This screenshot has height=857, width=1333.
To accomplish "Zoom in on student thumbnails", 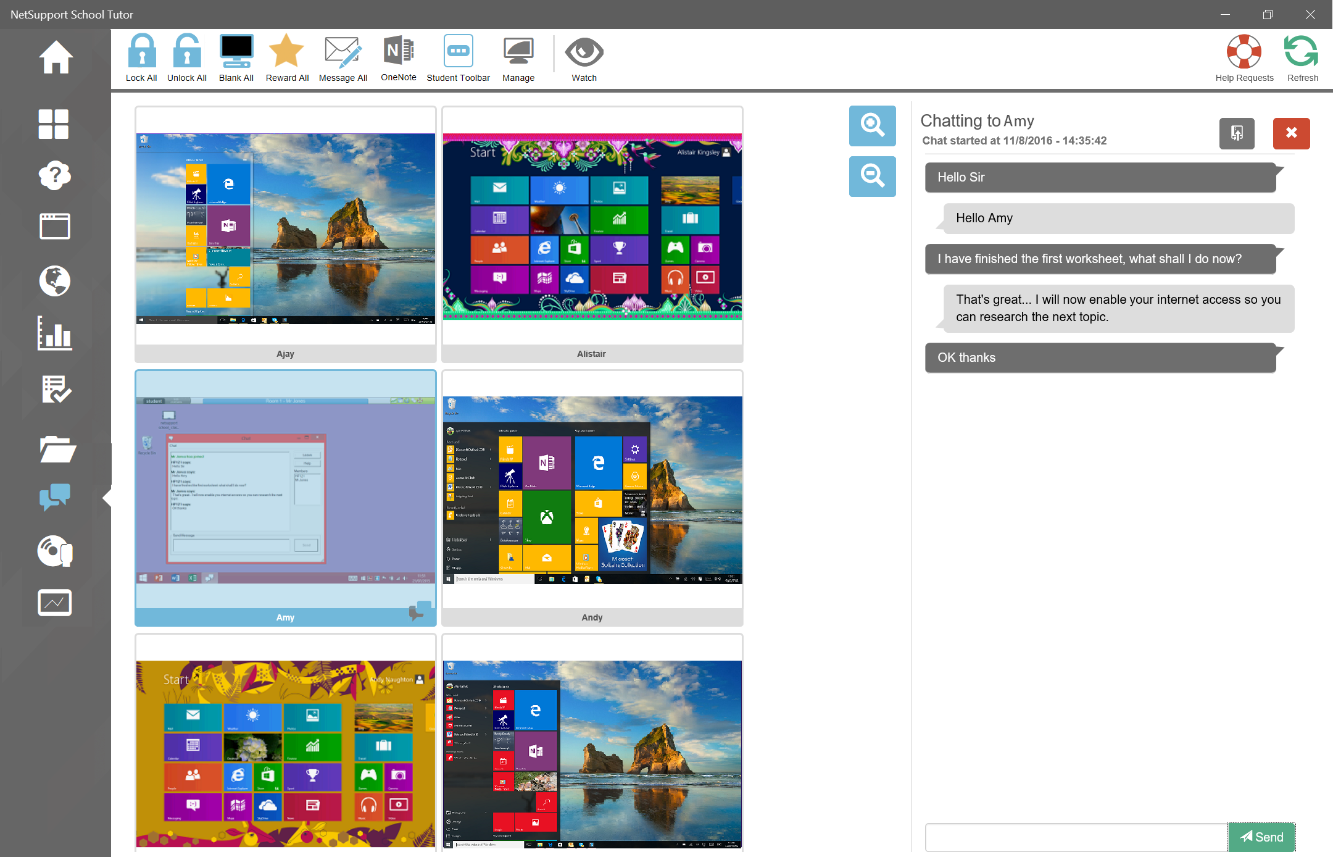I will (x=872, y=125).
